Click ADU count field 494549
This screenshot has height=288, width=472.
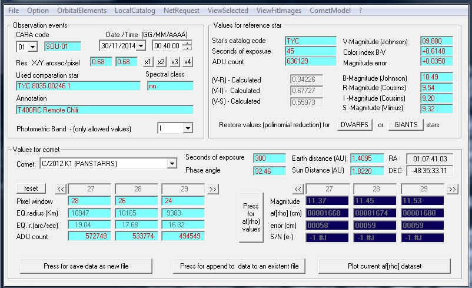pos(183,236)
